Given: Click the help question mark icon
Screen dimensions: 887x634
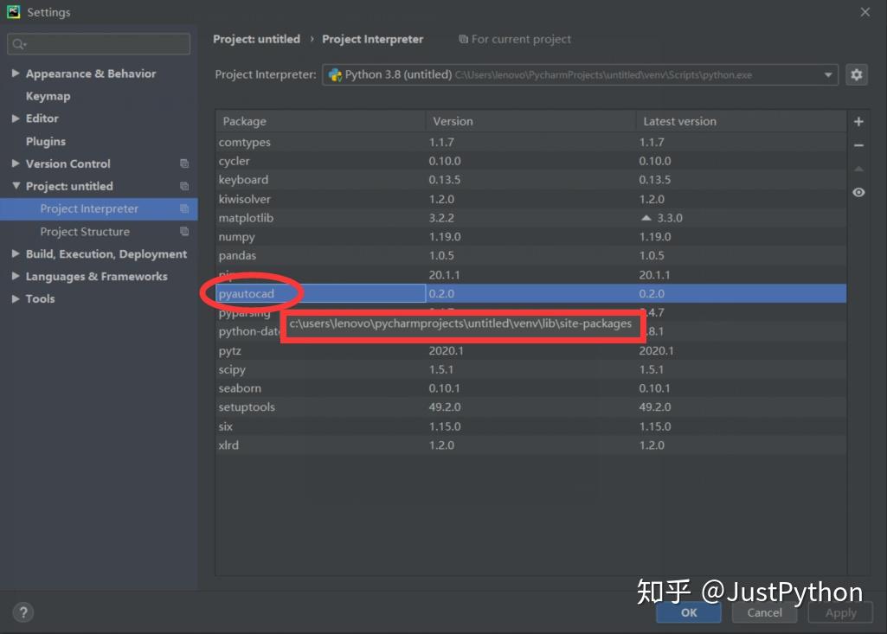Looking at the screenshot, I should tap(22, 612).
